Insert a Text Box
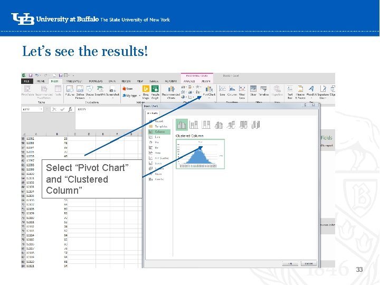 click(x=290, y=92)
